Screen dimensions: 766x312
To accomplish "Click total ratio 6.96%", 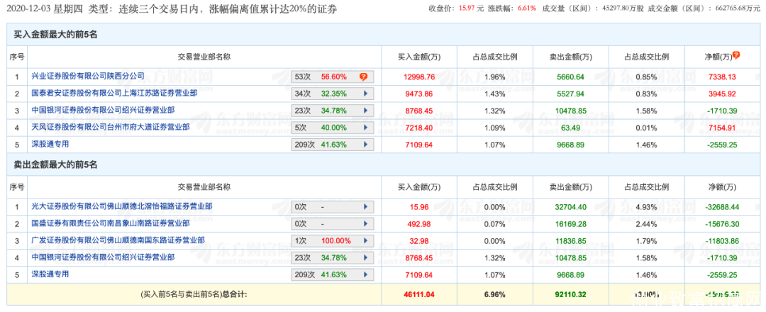I will pos(495,294).
